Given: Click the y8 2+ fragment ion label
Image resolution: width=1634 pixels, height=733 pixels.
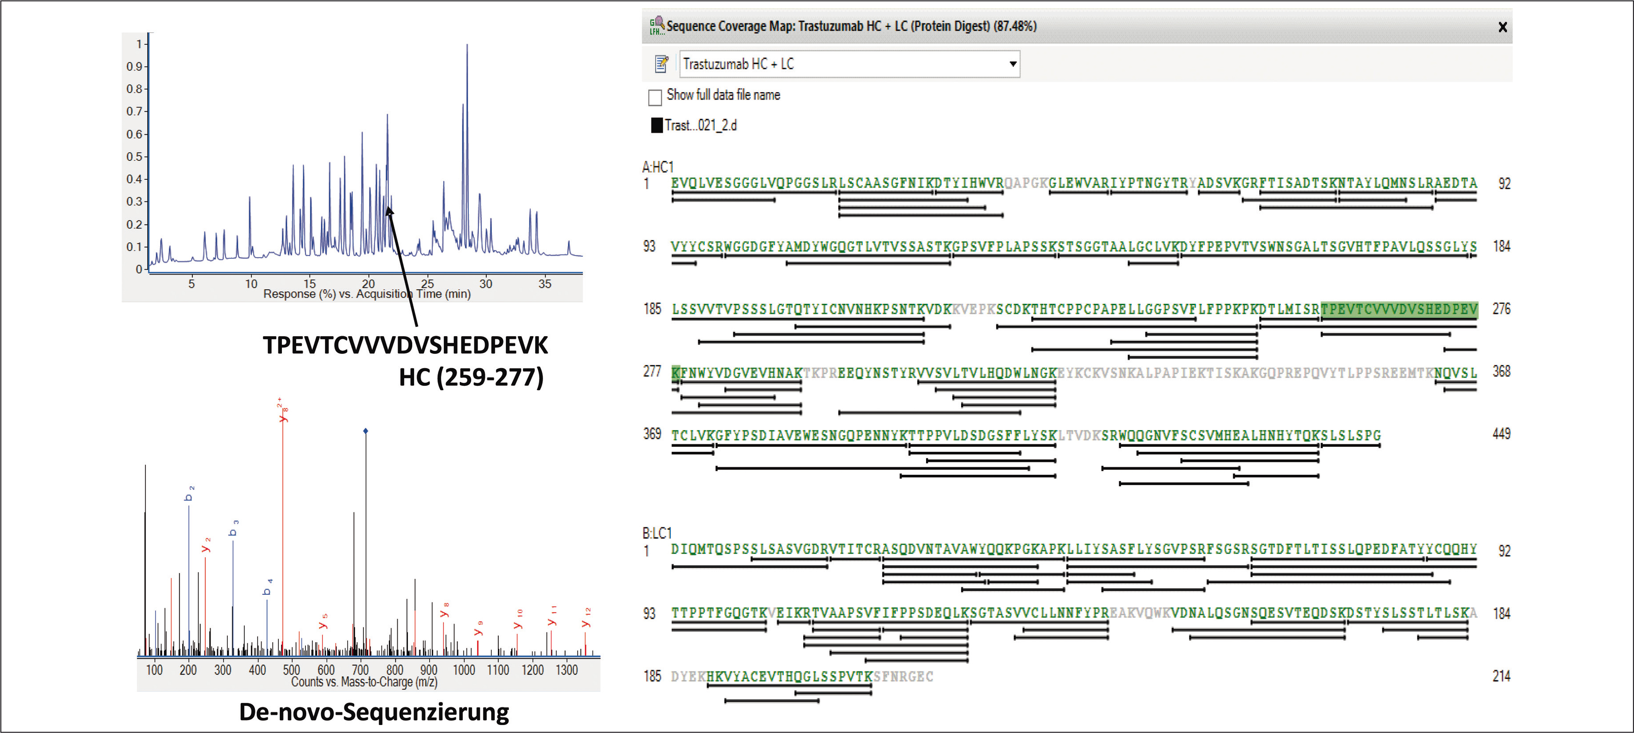Looking at the screenshot, I should click(283, 411).
